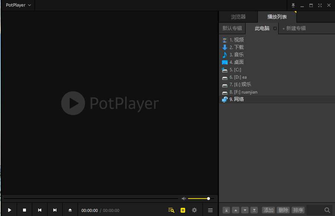The height and width of the screenshot is (216, 335).
Task: Click the F: drive icon
Action: [x=225, y=93]
